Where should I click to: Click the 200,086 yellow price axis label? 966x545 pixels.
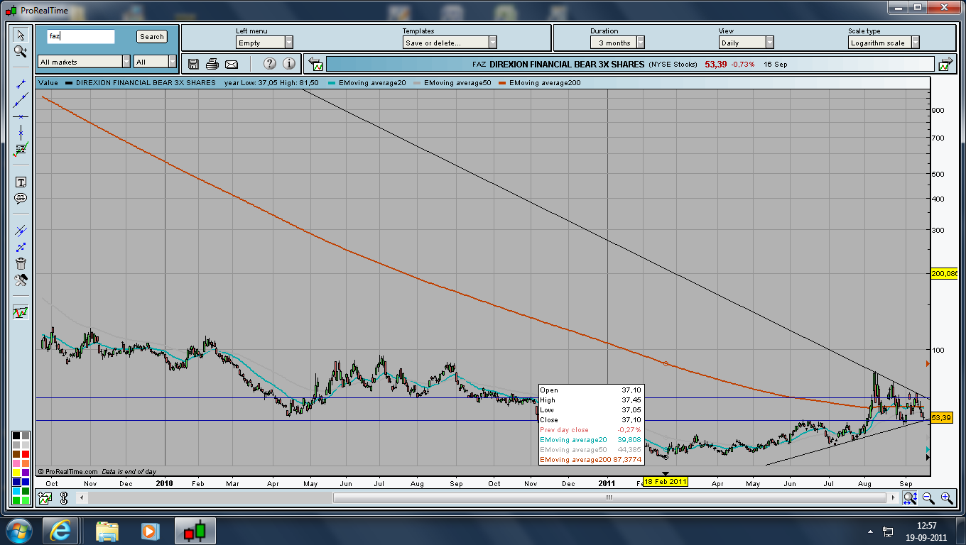pos(944,273)
